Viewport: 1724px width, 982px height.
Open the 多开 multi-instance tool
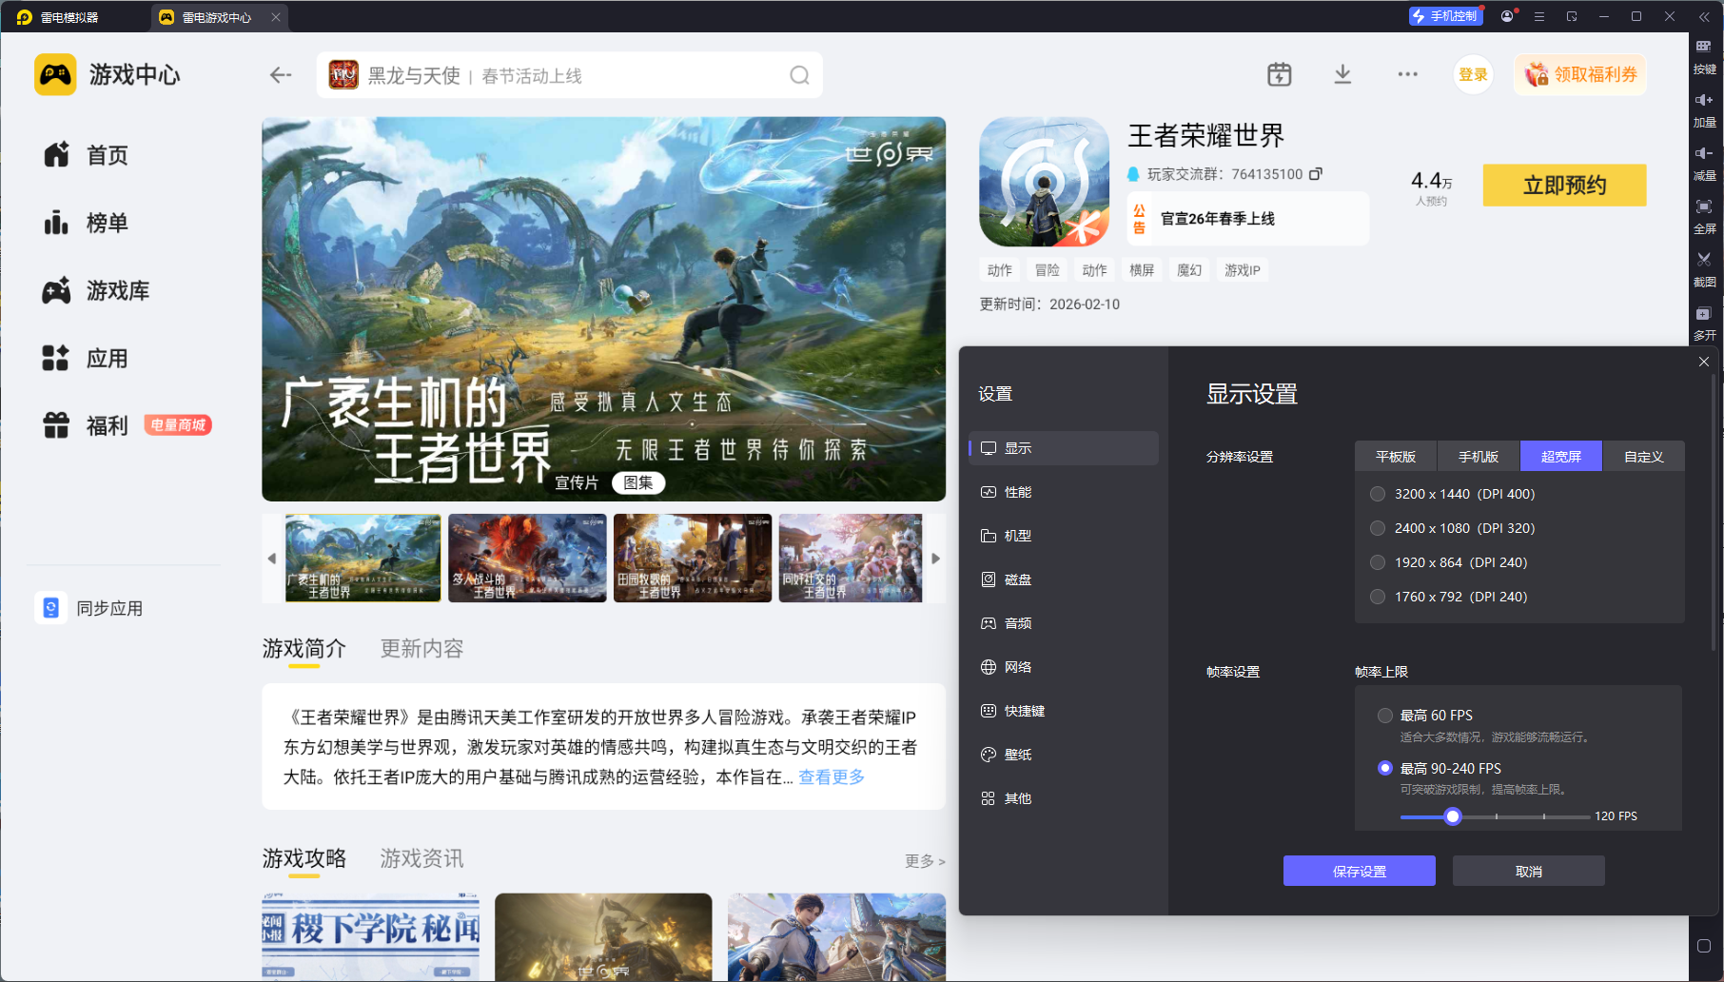click(x=1704, y=323)
